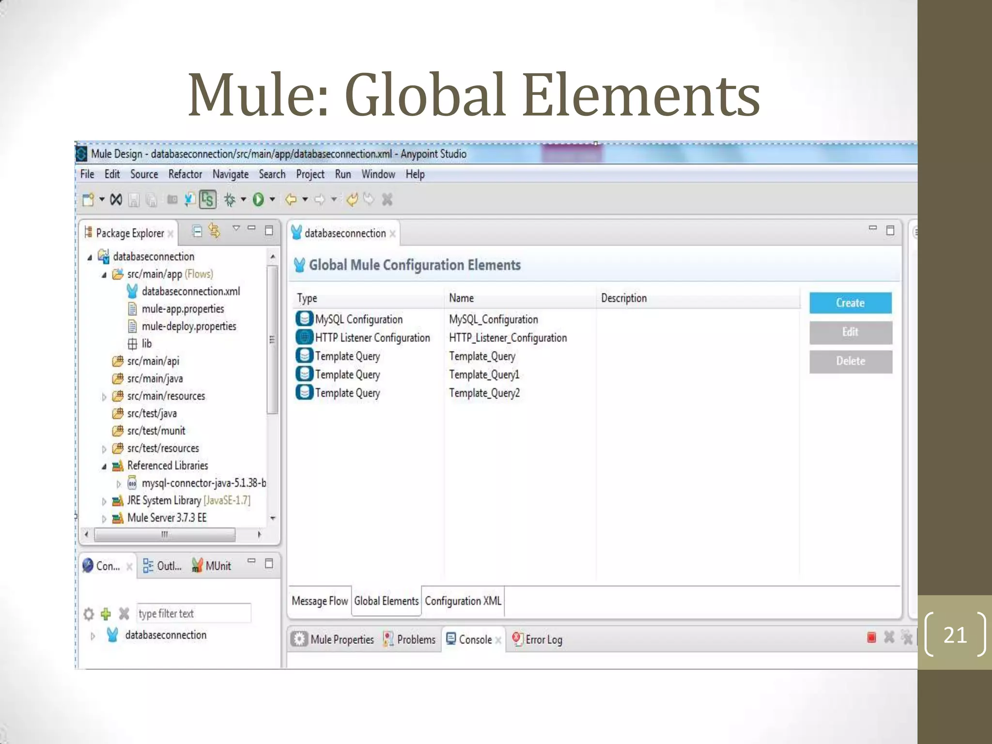Open the Navigate menu

click(x=231, y=174)
